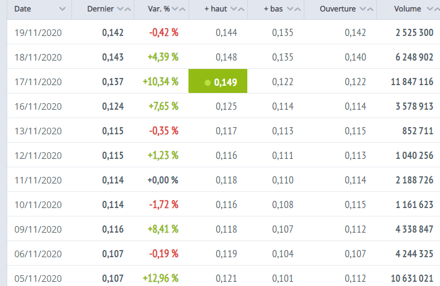Sort + bas column ascending arrow
Image resolution: width=440 pixels, height=286 pixels.
tap(298, 9)
